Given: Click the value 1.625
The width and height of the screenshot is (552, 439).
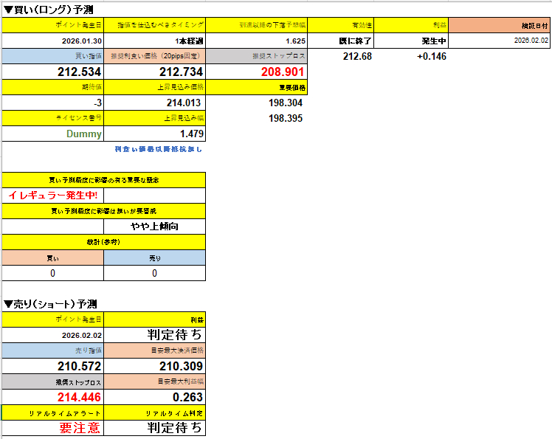Looking at the screenshot, I should tap(256, 41).
